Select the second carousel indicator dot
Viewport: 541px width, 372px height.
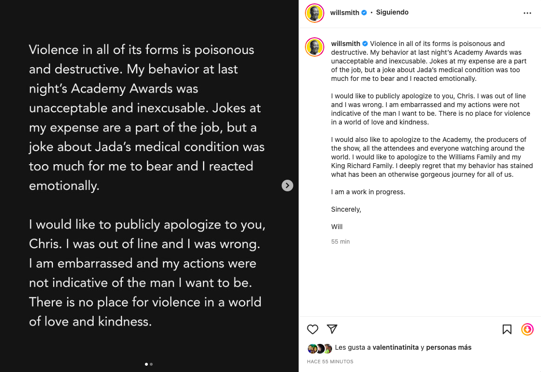click(151, 364)
